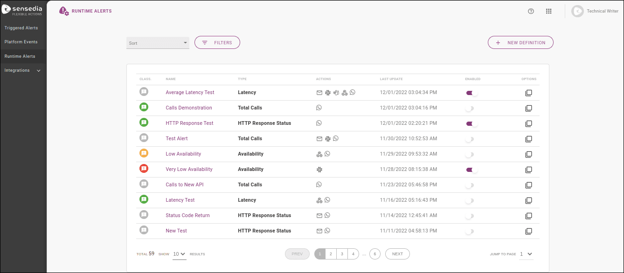Click the email action icon for Average Latency Test
Screen dimensions: 624x273
pos(319,92)
